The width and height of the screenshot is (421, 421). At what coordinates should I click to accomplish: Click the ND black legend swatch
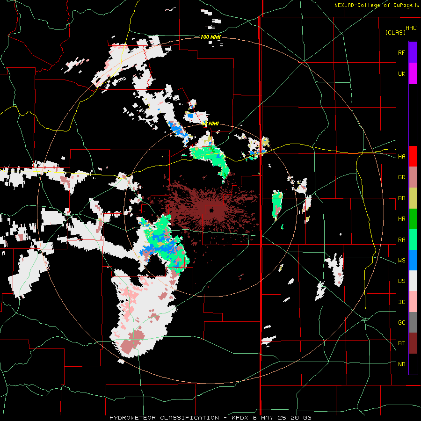(413, 364)
